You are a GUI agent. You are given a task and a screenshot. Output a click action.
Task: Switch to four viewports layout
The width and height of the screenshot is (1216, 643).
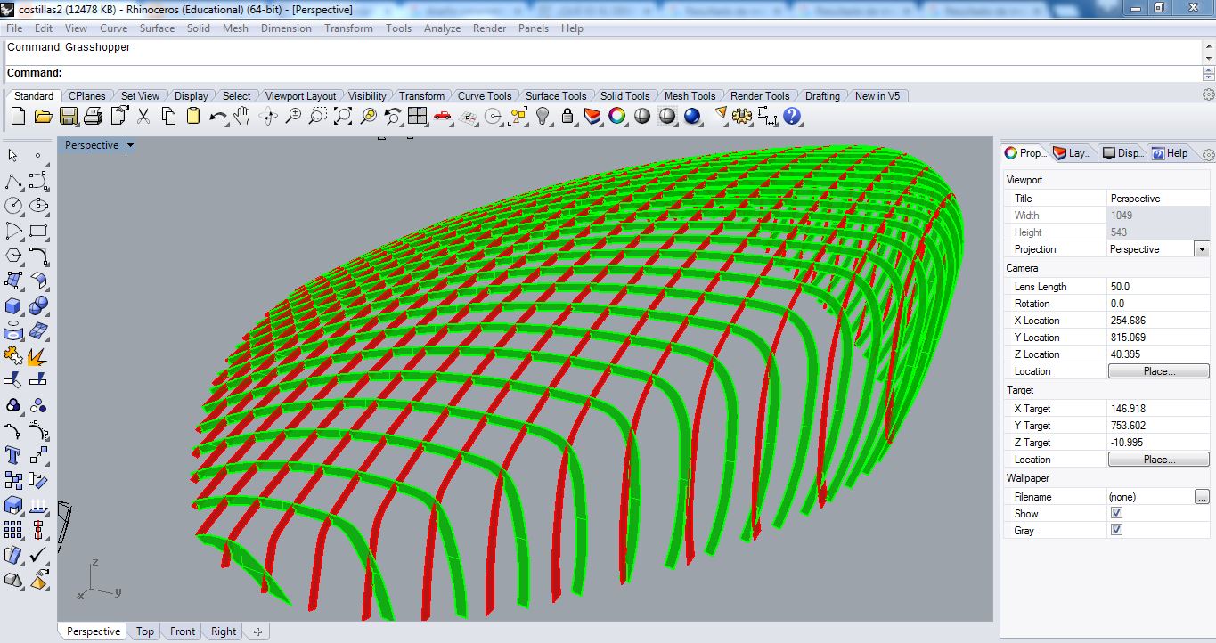pyautogui.click(x=416, y=116)
